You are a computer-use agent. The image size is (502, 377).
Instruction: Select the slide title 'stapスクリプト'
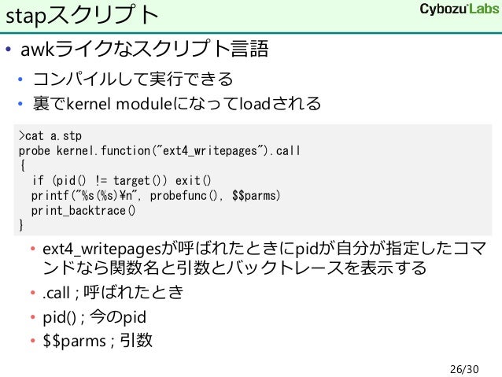point(83,15)
